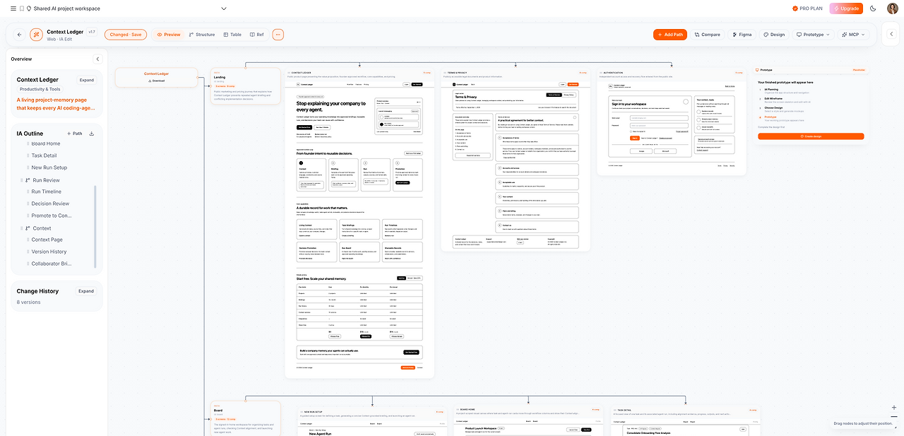
Task: Click the Upgrade button
Action: pyautogui.click(x=846, y=8)
